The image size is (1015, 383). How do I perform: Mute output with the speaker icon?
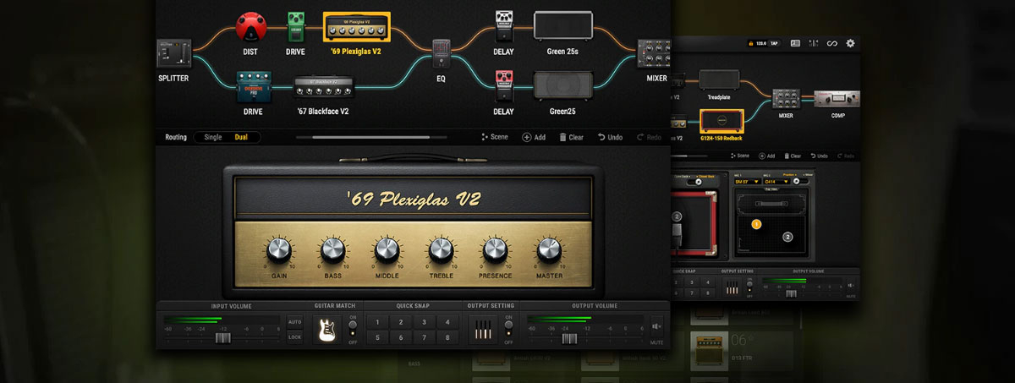(x=657, y=325)
